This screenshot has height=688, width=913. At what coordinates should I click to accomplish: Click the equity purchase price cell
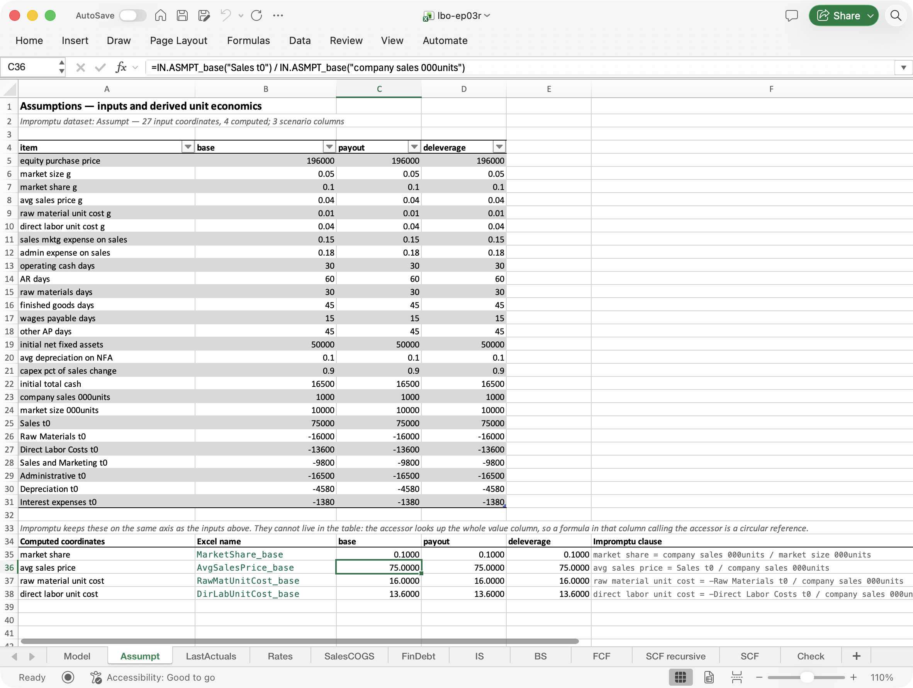[x=107, y=161]
